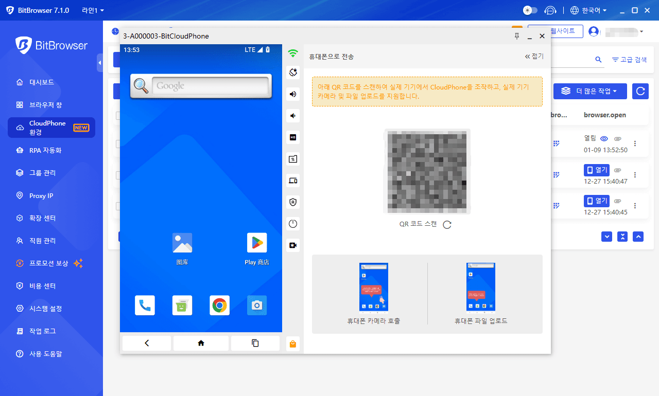
Task: Click the attachment icon for the 12-27 15:40:45 row
Action: click(618, 201)
